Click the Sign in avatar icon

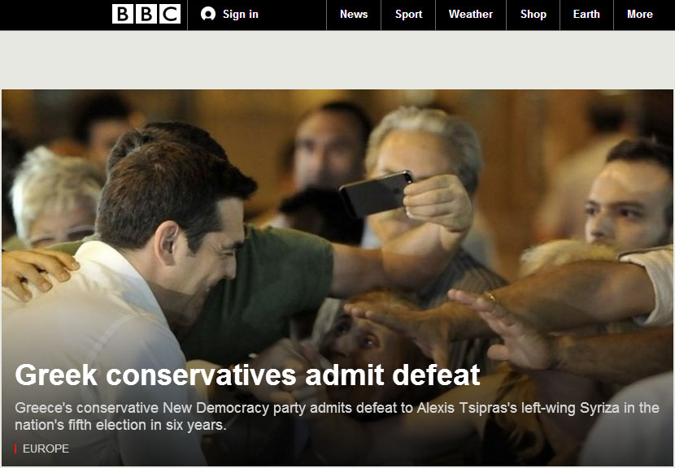[208, 14]
